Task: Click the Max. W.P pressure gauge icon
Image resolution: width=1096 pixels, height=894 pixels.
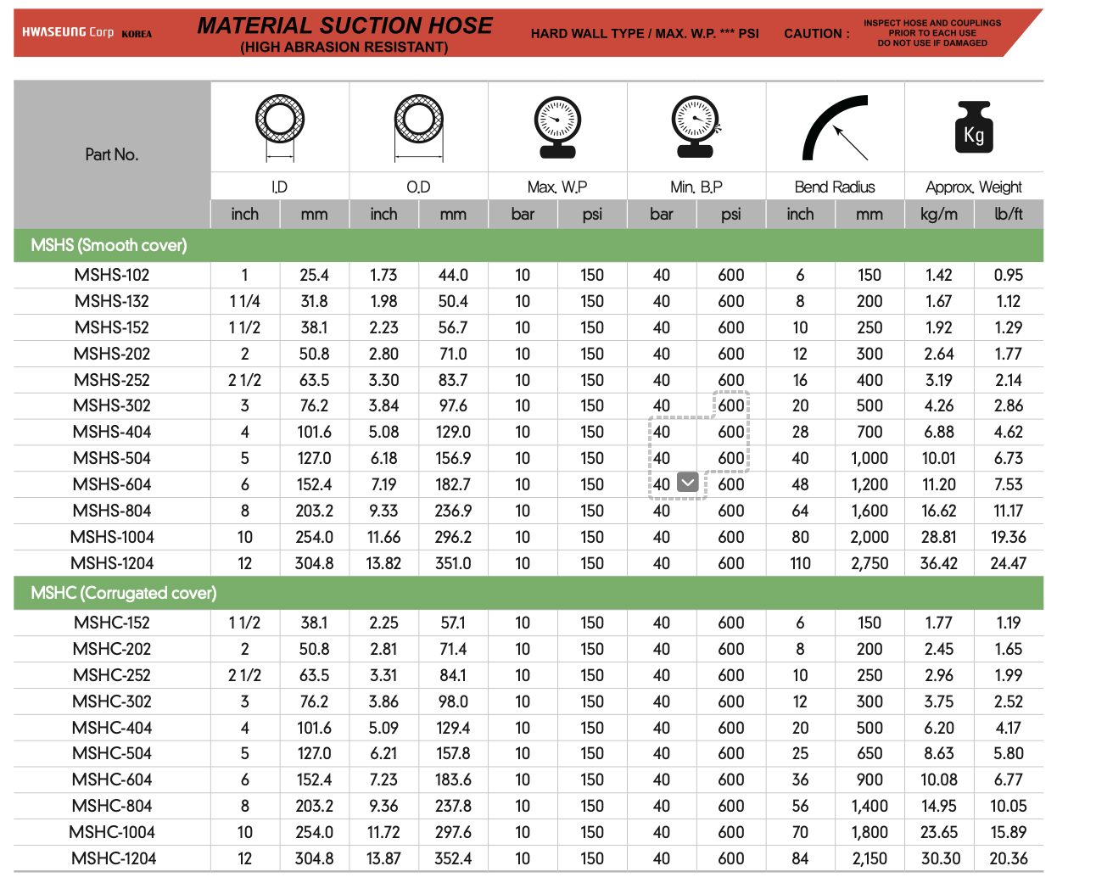Action: coord(557,126)
